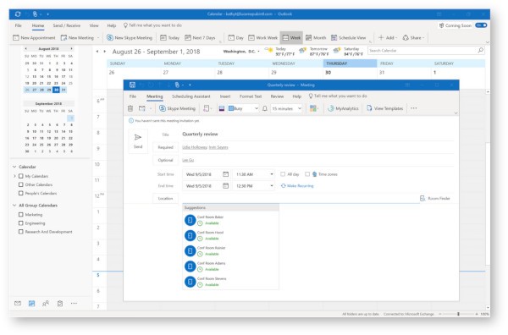Open the Insert tab in meeting window
Viewport: 508px width, 335px height.
(x=225, y=96)
